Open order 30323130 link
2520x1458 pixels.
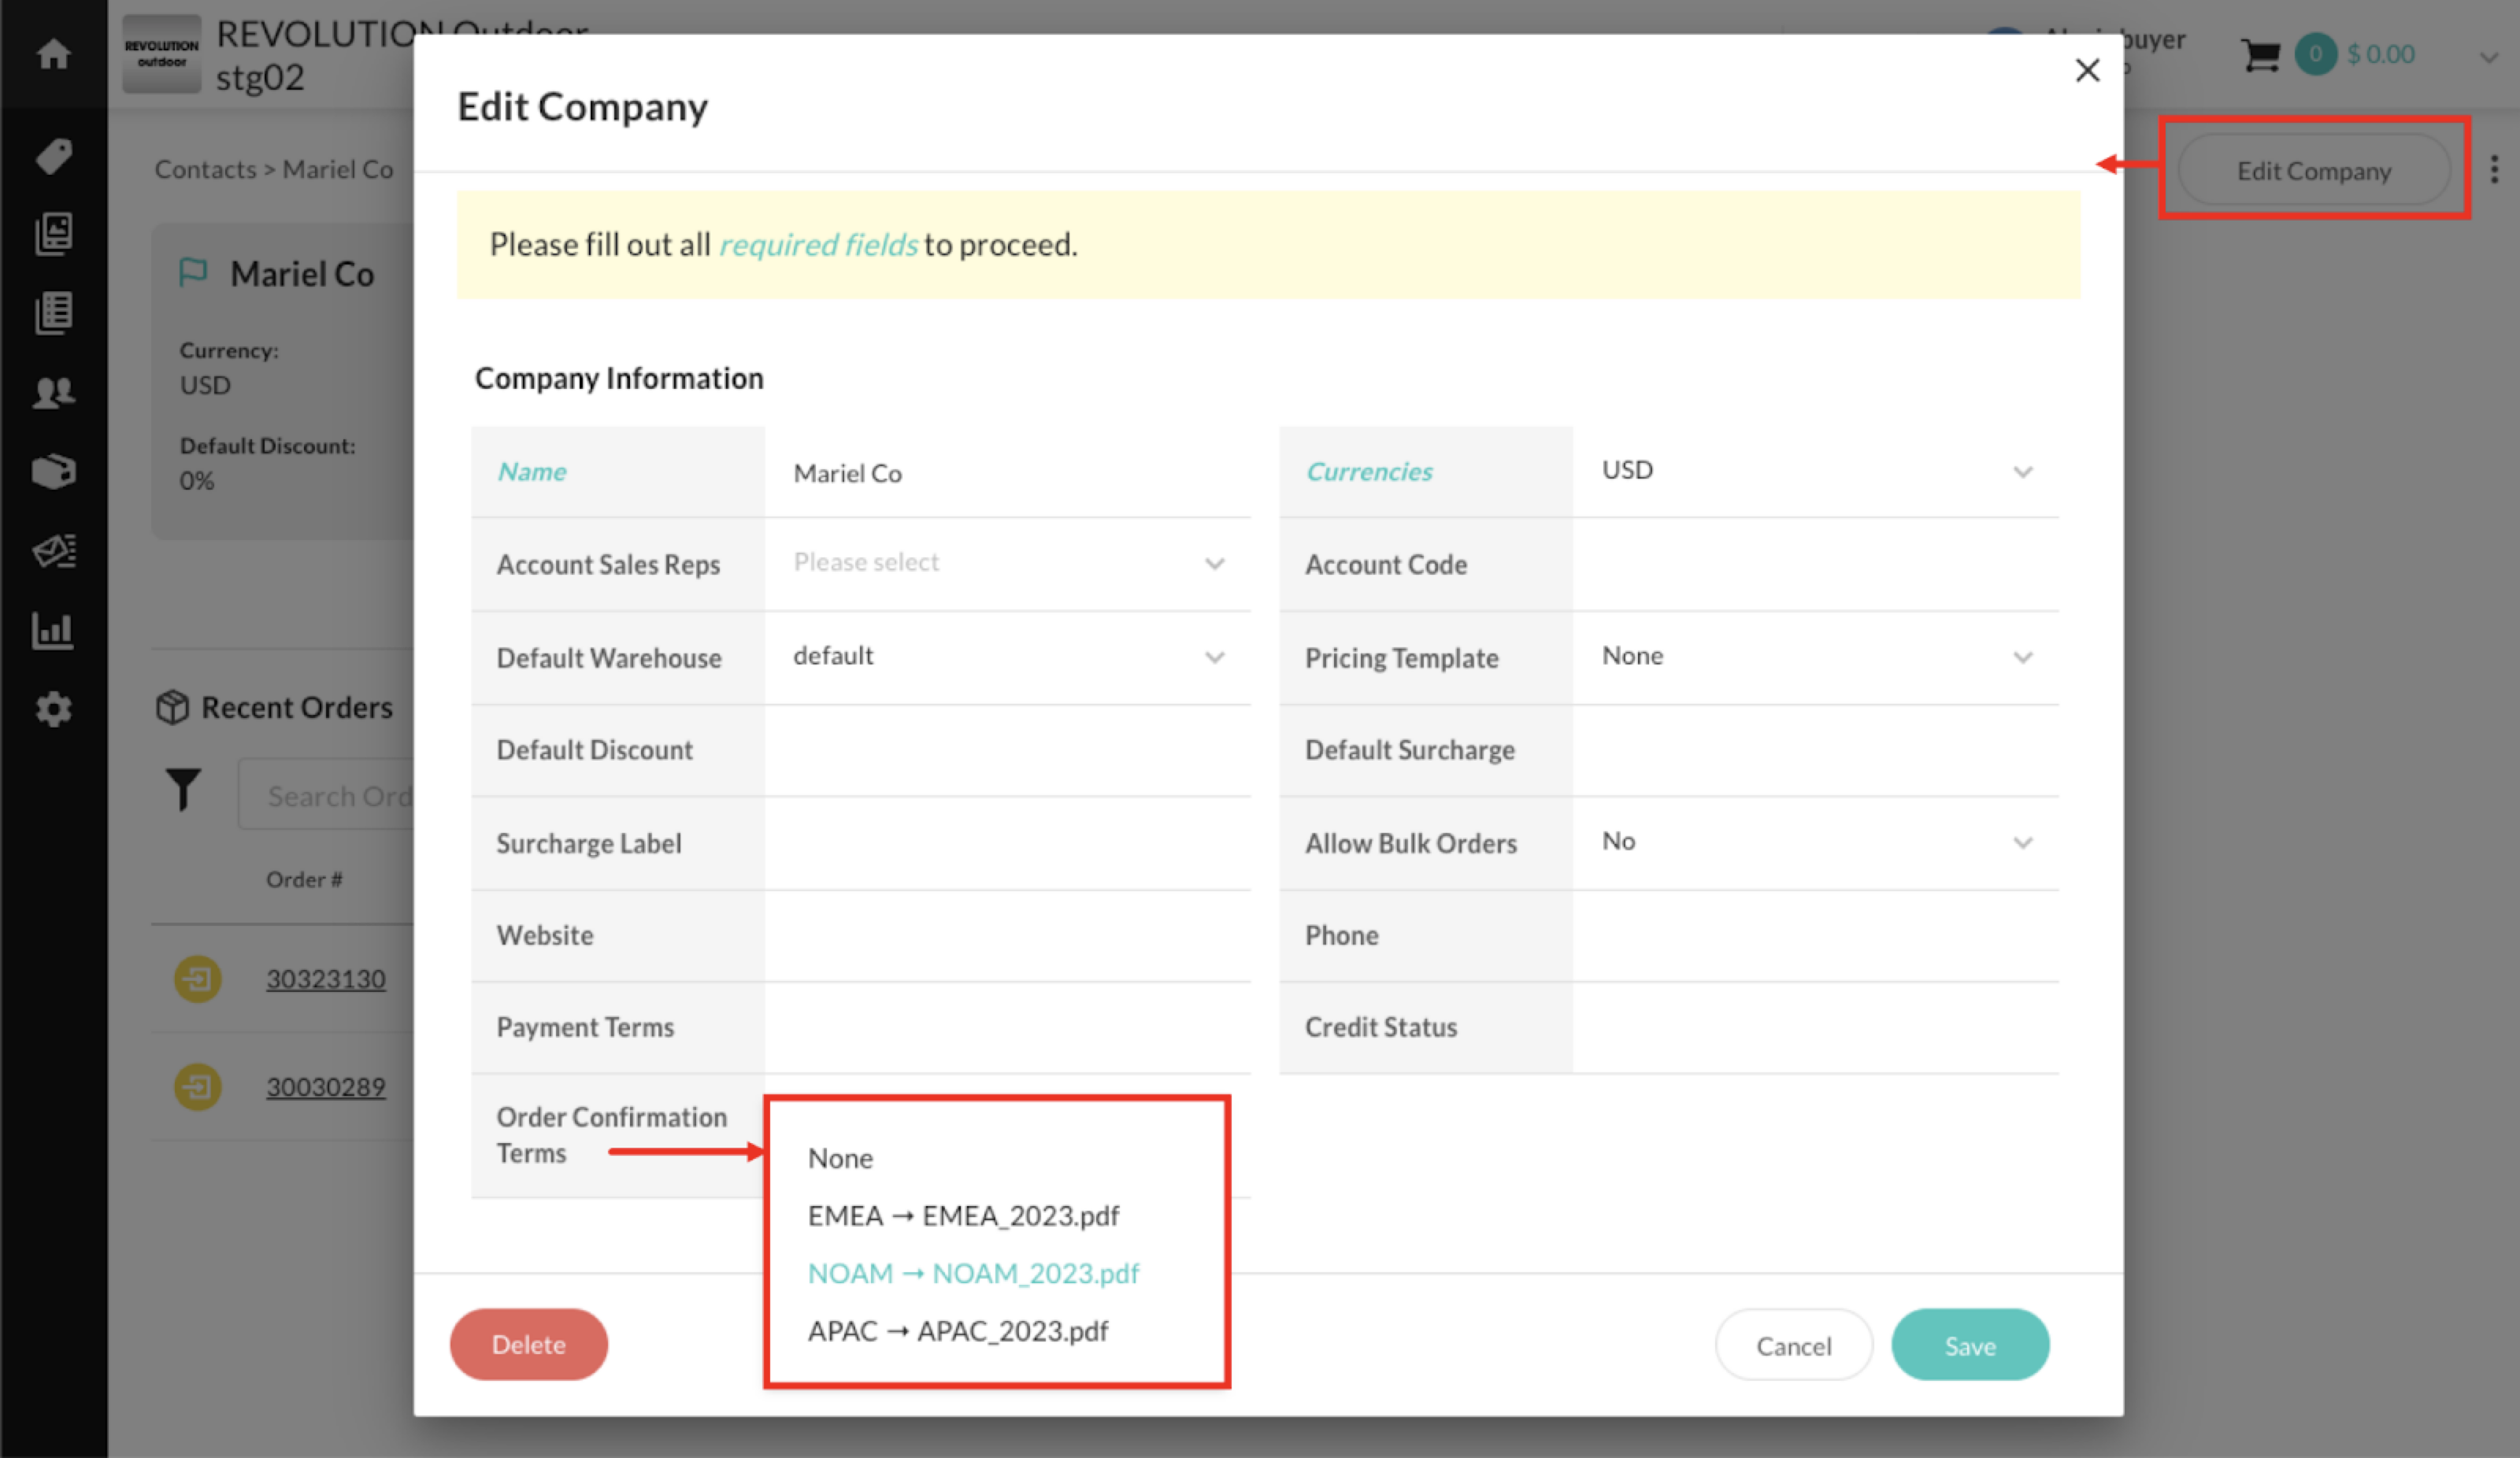[325, 978]
